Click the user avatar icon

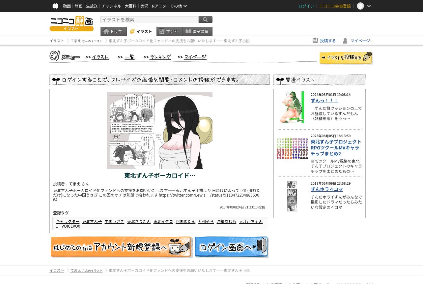(x=360, y=6)
